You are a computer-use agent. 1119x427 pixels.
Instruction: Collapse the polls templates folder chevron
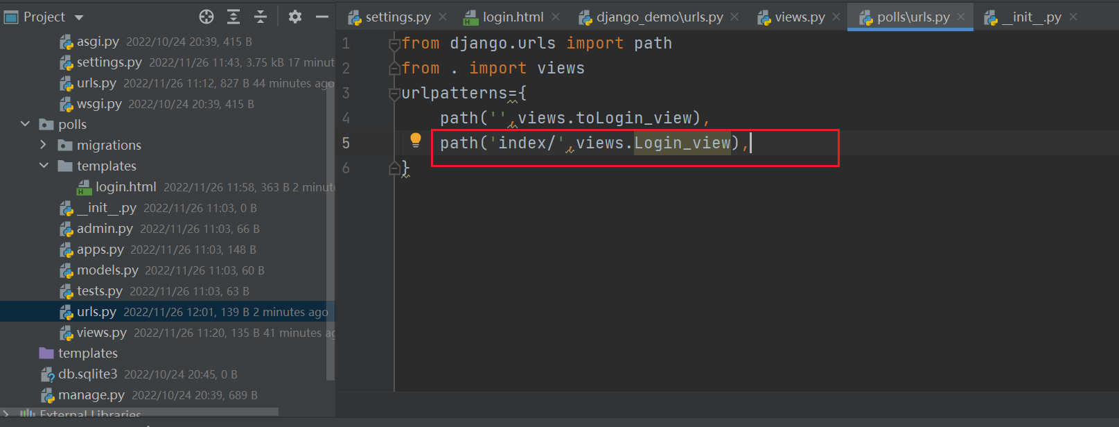coord(44,166)
